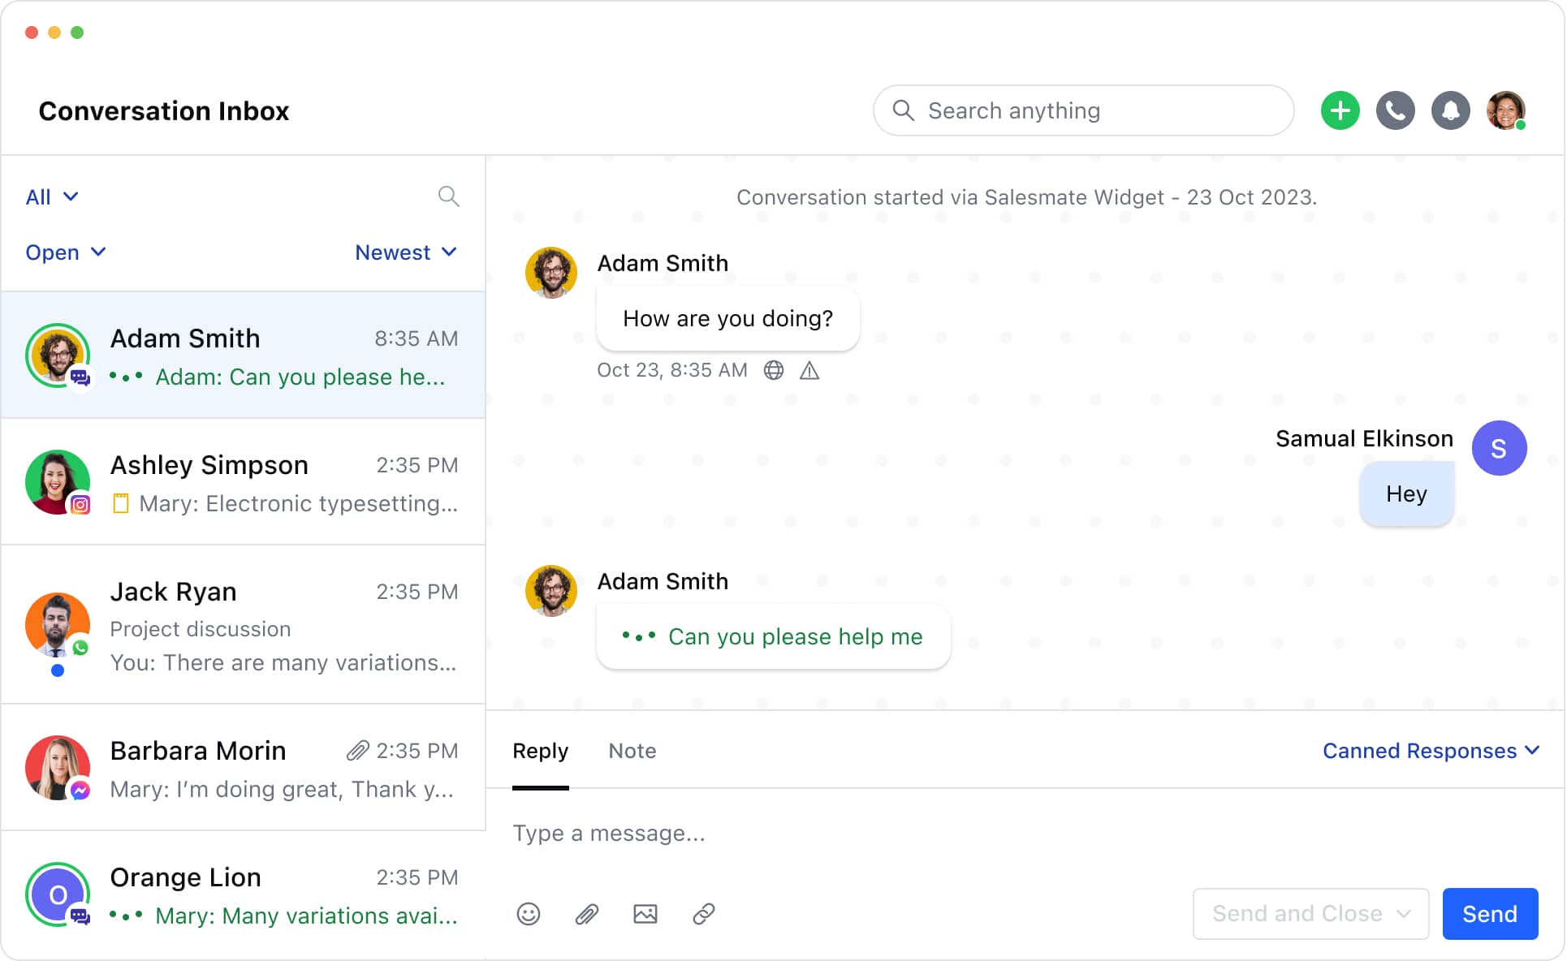Viewport: 1567px width, 961px height.
Task: Click the image upload icon
Action: pyautogui.click(x=645, y=915)
